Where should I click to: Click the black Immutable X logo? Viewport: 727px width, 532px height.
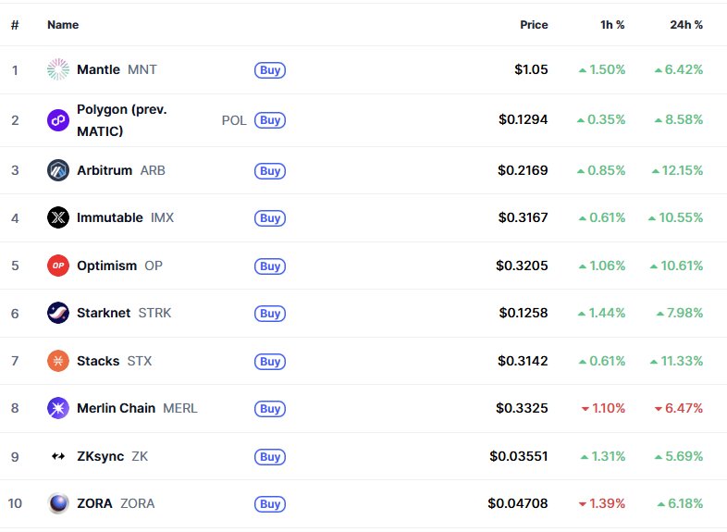[x=58, y=218]
